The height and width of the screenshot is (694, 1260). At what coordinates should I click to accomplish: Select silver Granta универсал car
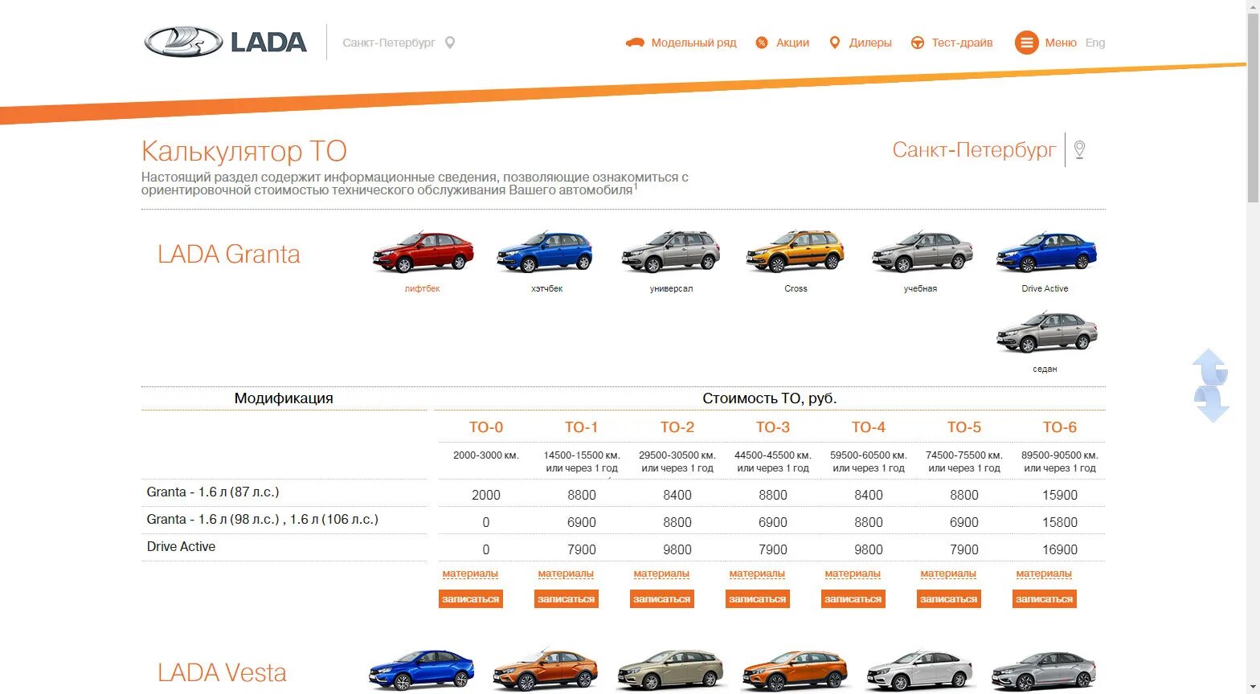[x=671, y=252]
